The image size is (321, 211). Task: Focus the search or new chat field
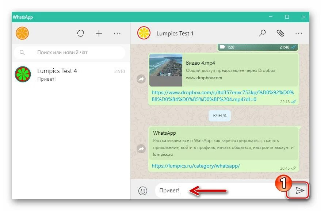pos(69,53)
